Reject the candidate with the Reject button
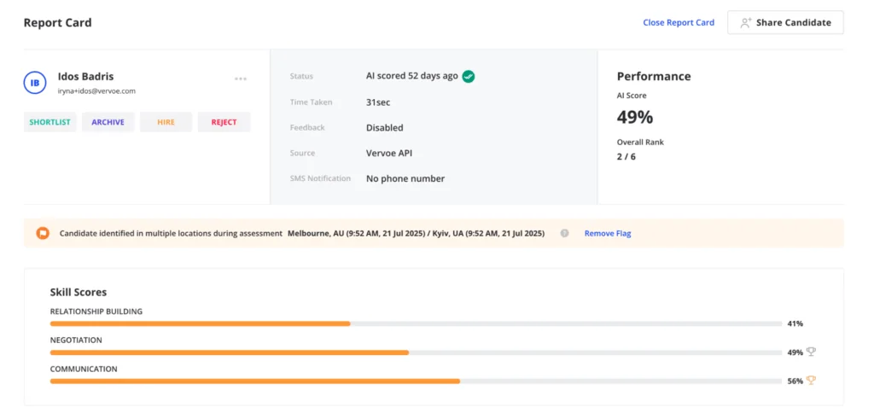 pyautogui.click(x=224, y=122)
